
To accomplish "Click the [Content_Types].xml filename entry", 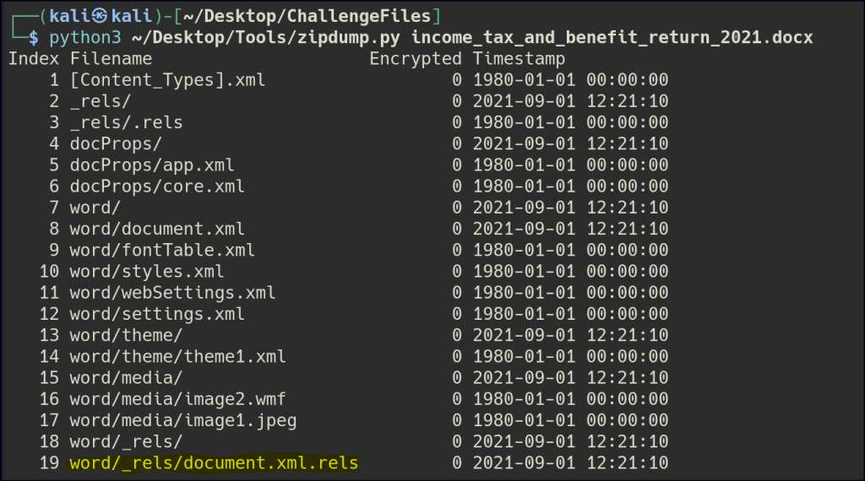I will click(167, 80).
